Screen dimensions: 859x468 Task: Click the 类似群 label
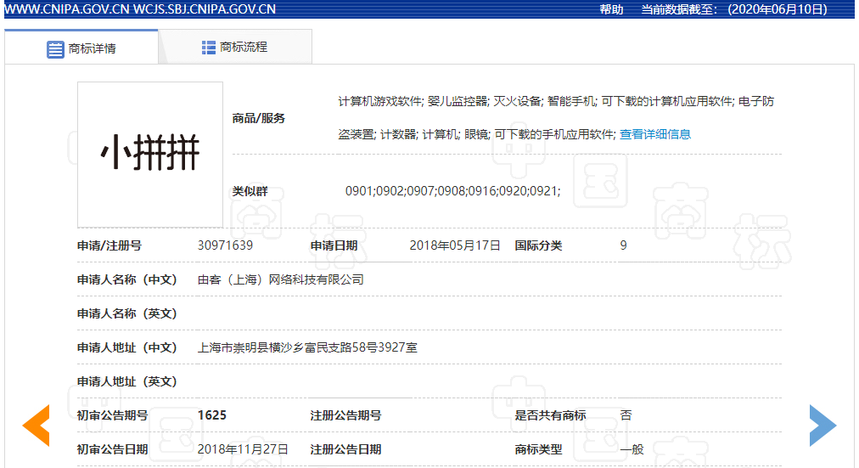[250, 191]
